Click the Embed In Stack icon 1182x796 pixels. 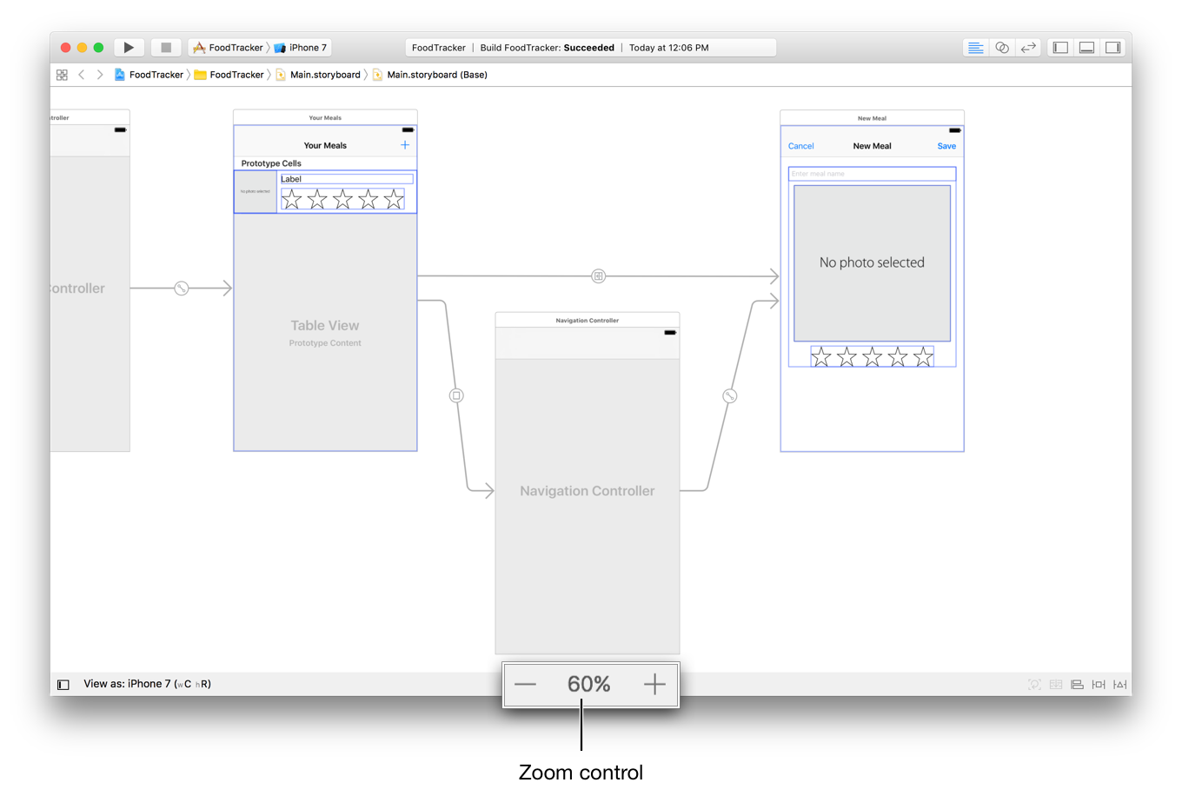pyautogui.click(x=1056, y=685)
